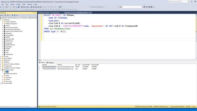The image size is (197, 111).
Task: Click the Quick Launch magnifier icon
Action: [x=188, y=1]
